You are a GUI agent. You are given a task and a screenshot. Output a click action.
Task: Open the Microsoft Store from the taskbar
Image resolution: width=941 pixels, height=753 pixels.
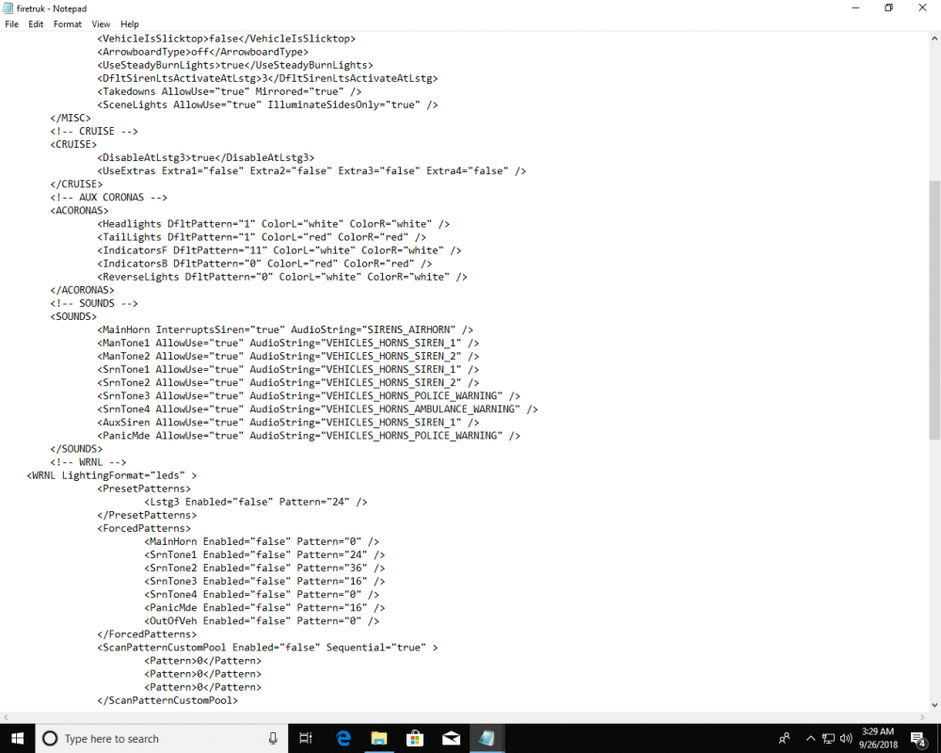(x=415, y=738)
